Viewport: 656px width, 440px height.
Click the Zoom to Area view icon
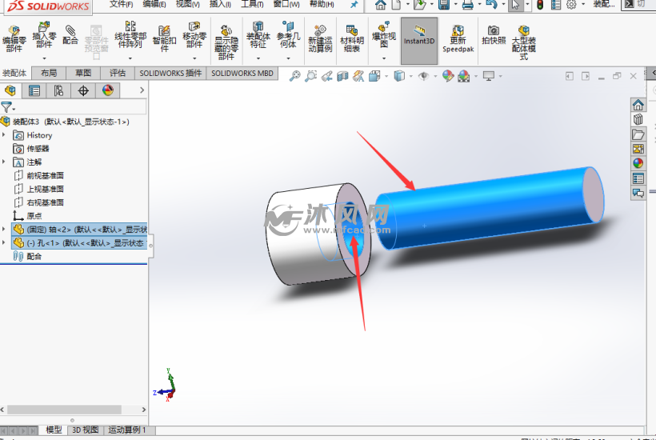[311, 76]
